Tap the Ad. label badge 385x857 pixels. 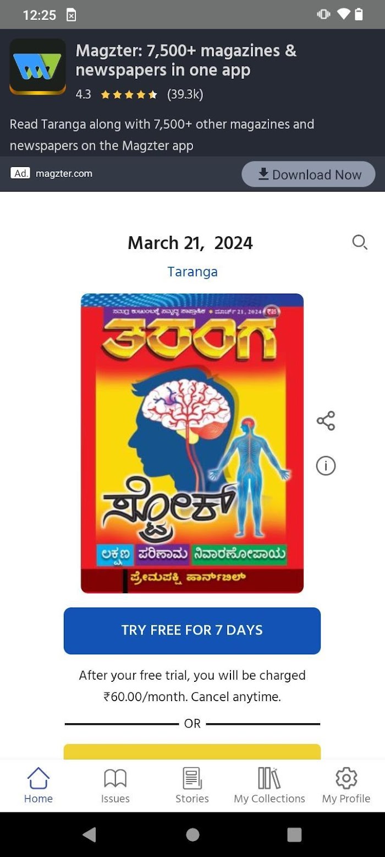click(20, 173)
